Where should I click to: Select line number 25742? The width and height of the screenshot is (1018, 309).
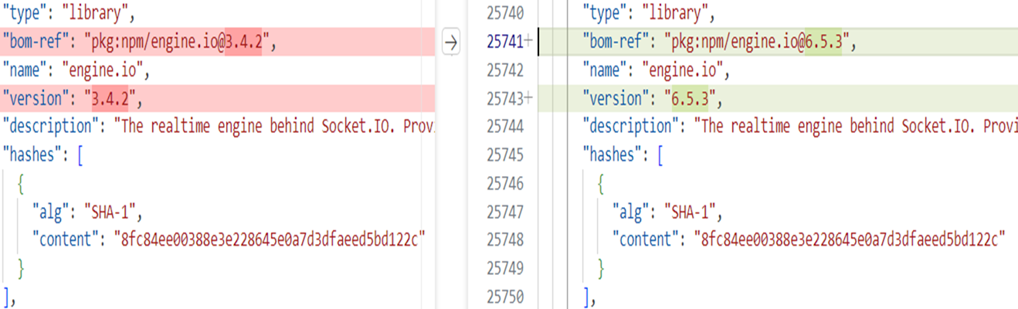[506, 70]
